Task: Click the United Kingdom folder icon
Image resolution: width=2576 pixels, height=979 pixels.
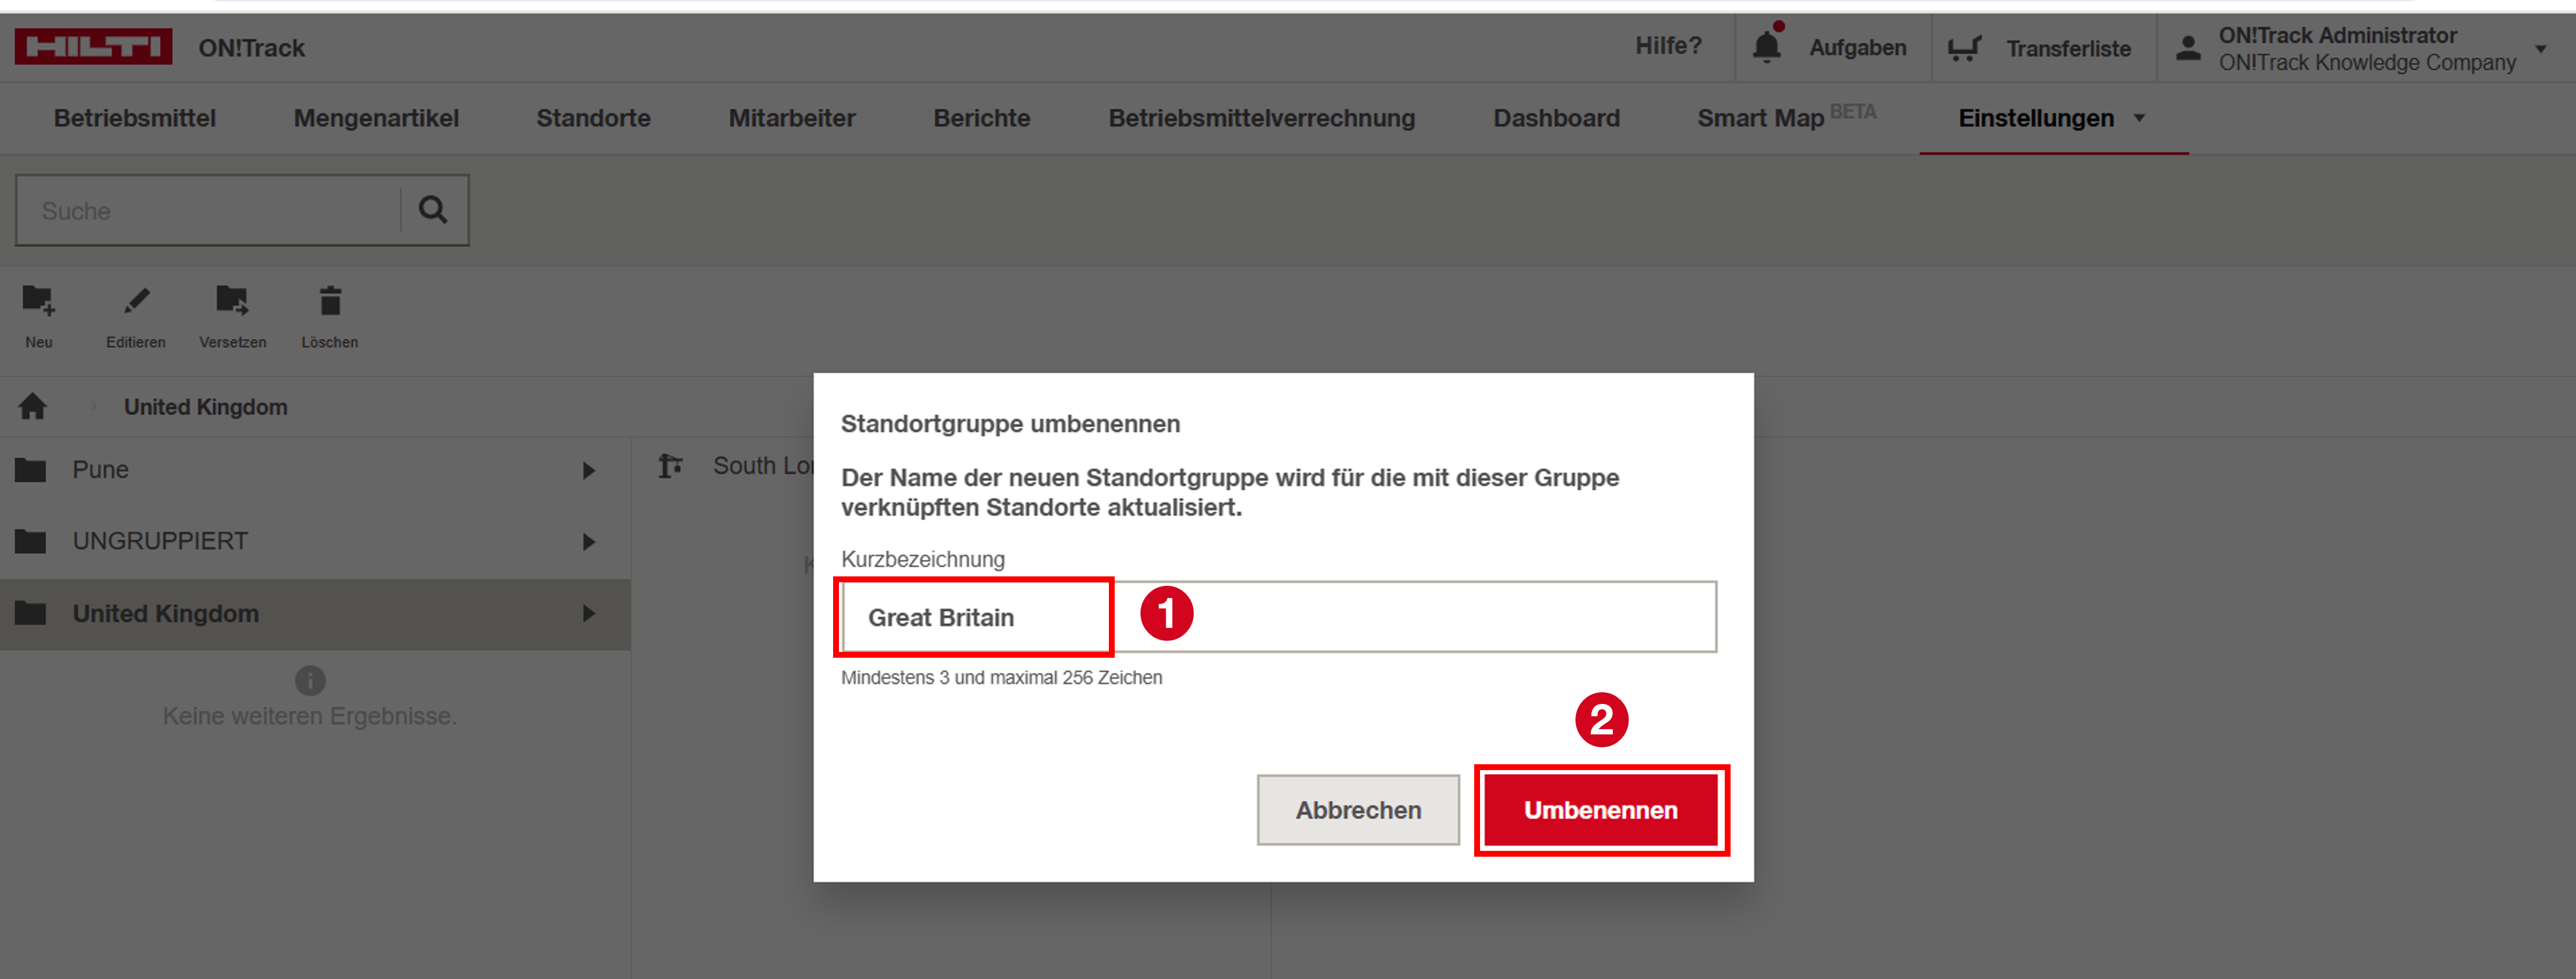Action: (x=31, y=613)
